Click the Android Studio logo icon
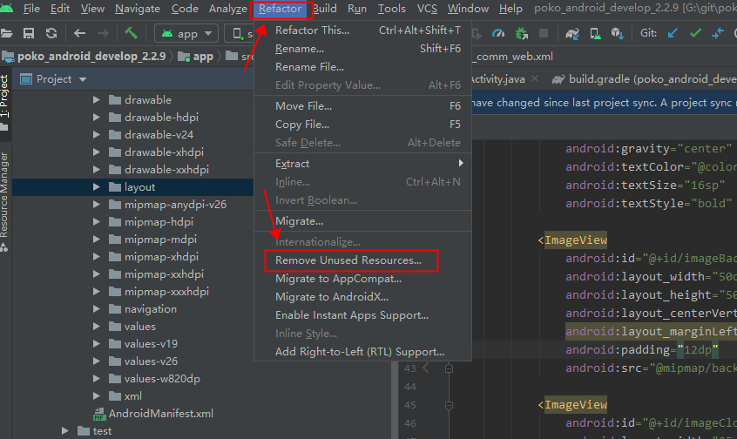This screenshot has width=737, height=439. click(6, 9)
